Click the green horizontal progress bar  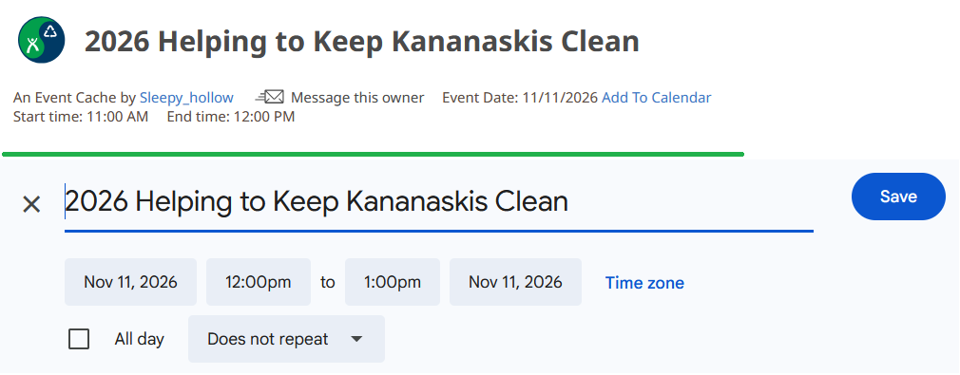point(373,154)
